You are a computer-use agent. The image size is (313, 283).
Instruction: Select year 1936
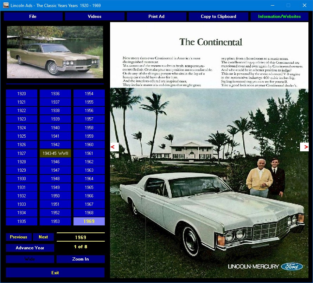coord(55,94)
